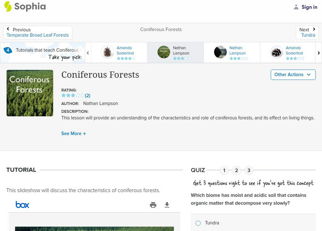Click the Sign in link

pos(309,7)
